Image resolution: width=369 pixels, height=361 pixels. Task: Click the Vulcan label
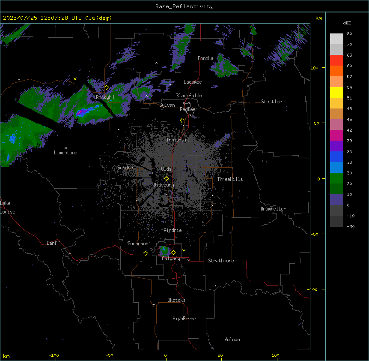pyautogui.click(x=232, y=340)
